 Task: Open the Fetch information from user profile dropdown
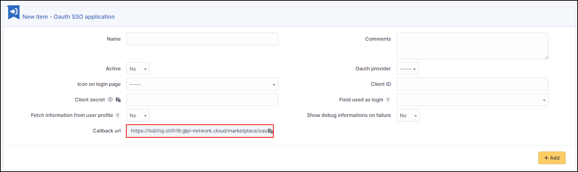[138, 115]
